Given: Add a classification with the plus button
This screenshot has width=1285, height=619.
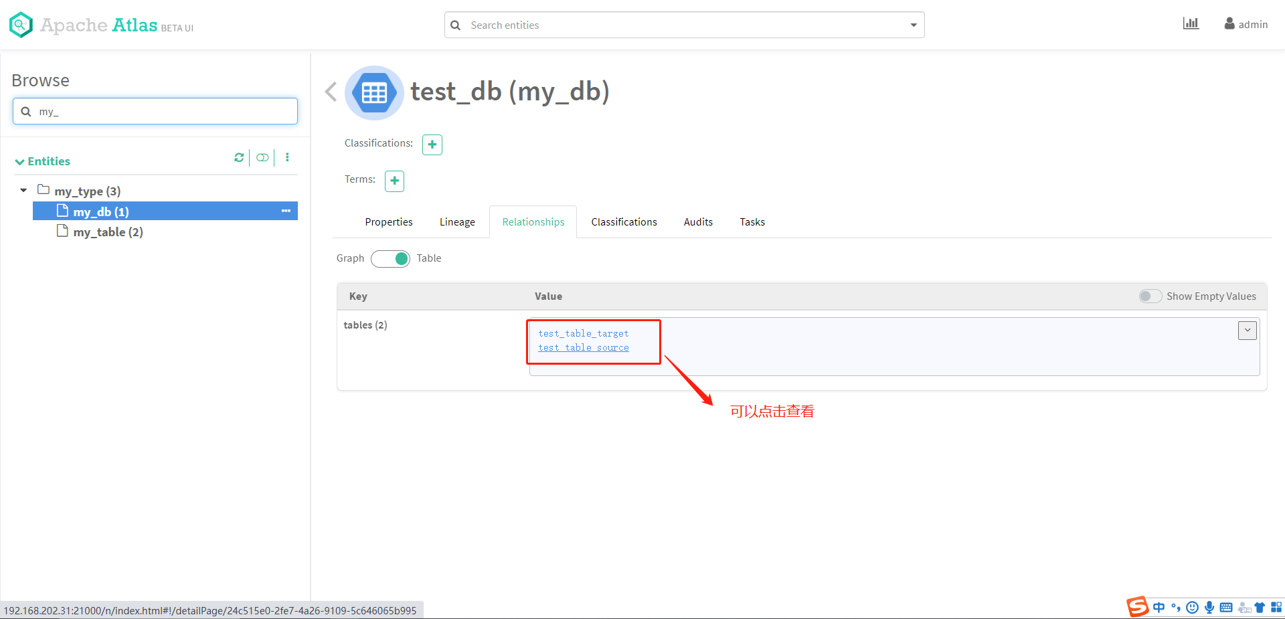Looking at the screenshot, I should tap(432, 144).
